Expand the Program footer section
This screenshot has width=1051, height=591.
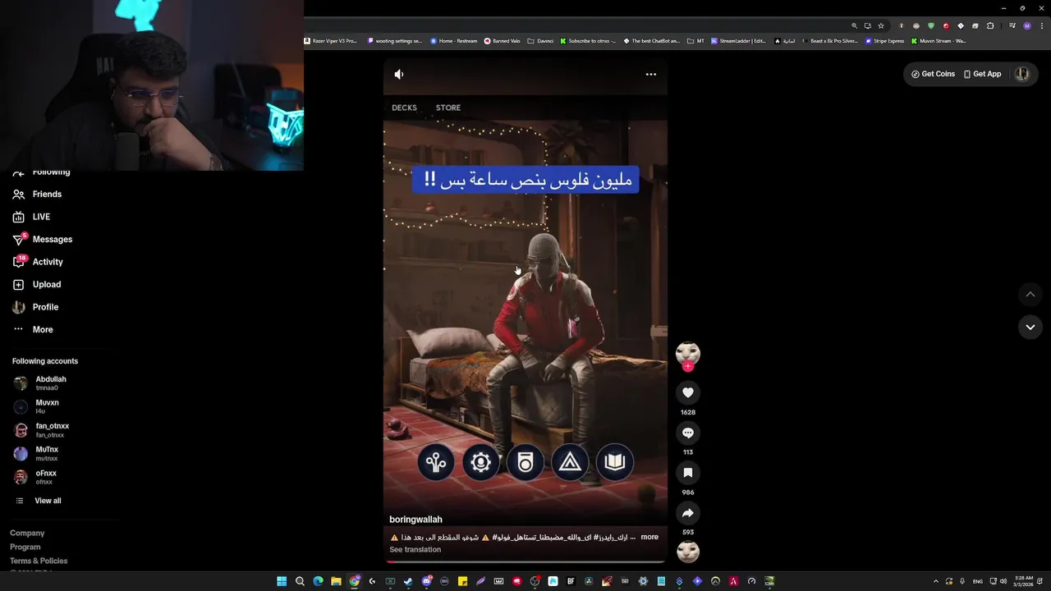pyautogui.click(x=25, y=547)
